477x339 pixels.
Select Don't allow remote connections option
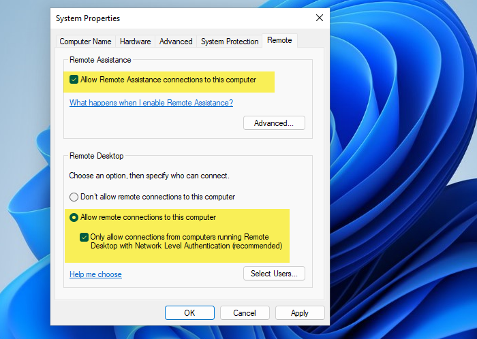[x=74, y=197]
